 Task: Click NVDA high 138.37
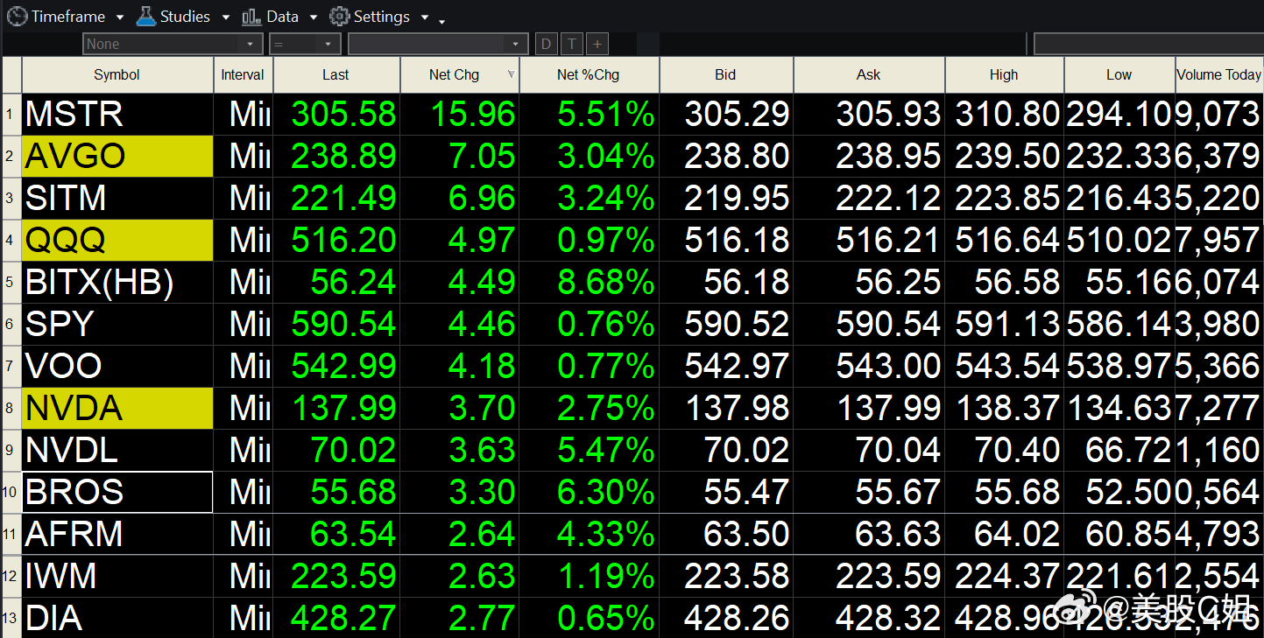point(1007,409)
